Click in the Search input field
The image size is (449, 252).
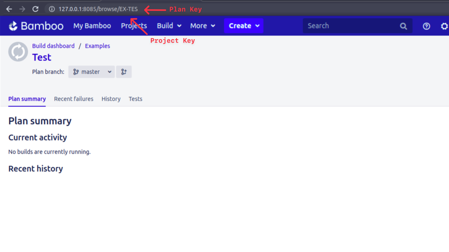pos(351,26)
